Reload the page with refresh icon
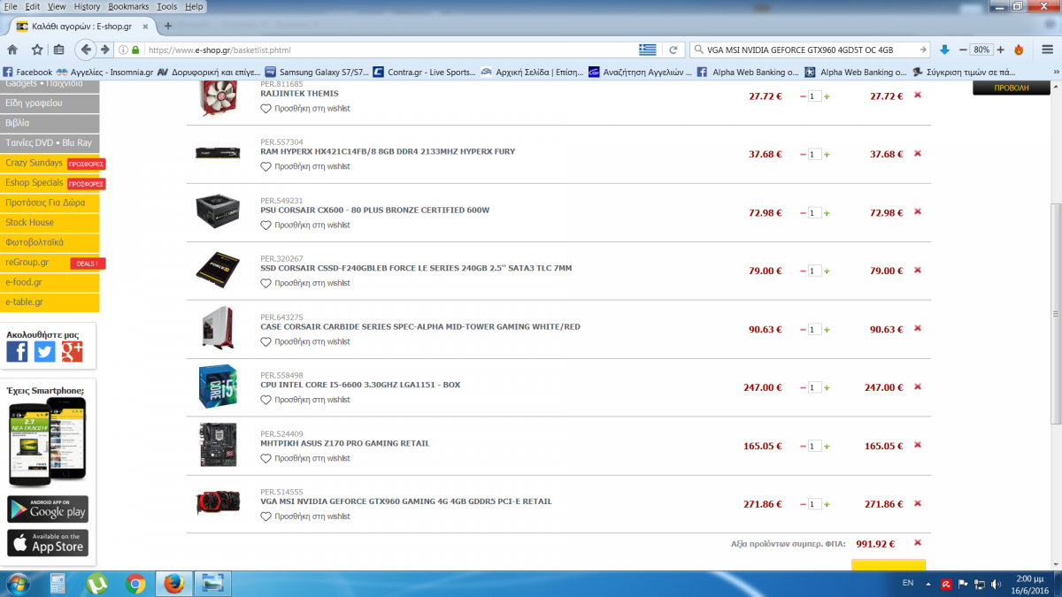Viewport: 1062px width, 597px height. [673, 50]
